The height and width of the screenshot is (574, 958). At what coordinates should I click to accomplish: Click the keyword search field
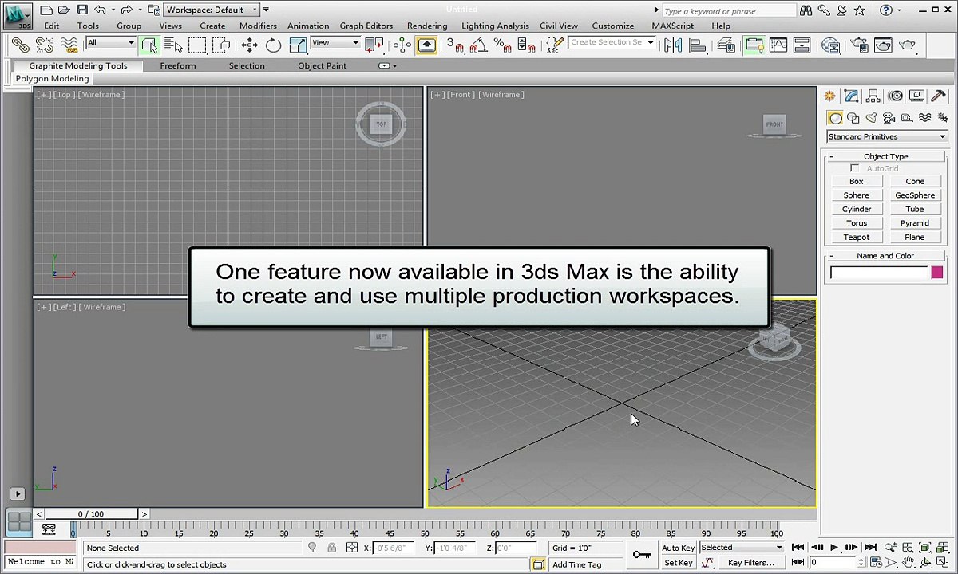728,11
